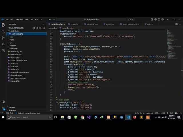
Task: Go forward with the navigation arrow
Action: (x=54, y=19)
